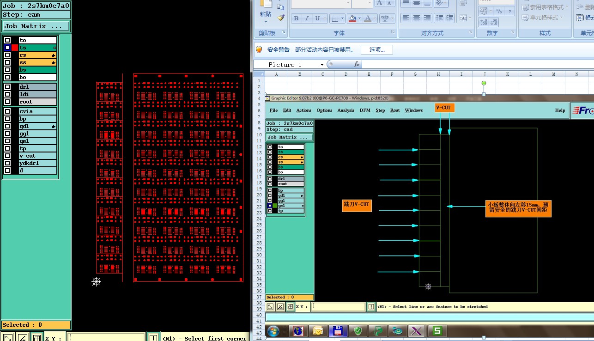Open the font size dropdown in Excel
The height and width of the screenshot is (341, 594).
pos(370,3)
